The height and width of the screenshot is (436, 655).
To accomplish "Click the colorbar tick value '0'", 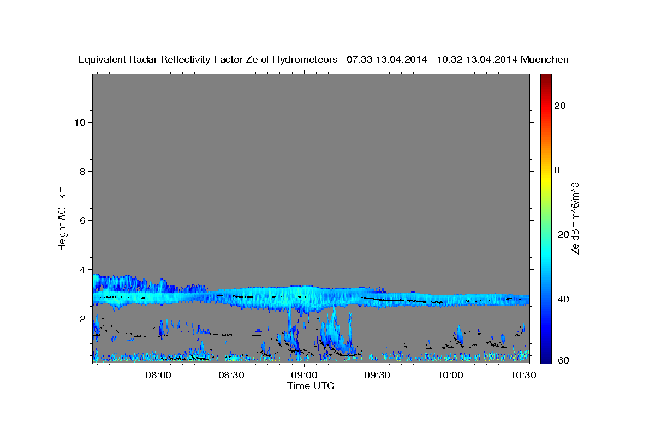I will (x=557, y=170).
